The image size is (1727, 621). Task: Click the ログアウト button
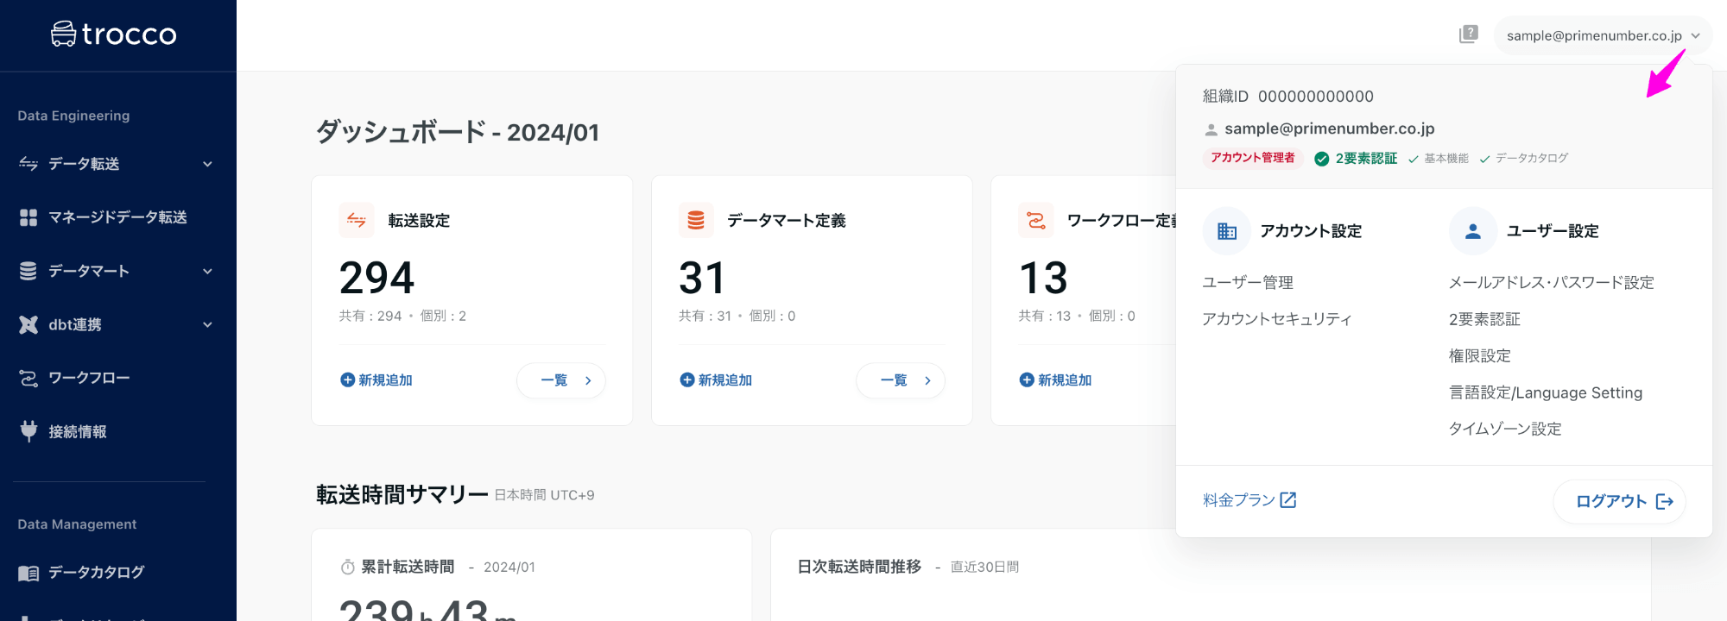1620,502
